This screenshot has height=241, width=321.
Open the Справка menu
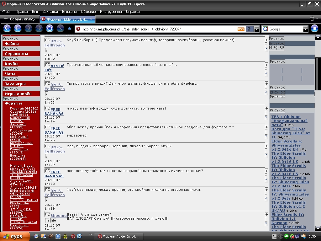click(133, 12)
